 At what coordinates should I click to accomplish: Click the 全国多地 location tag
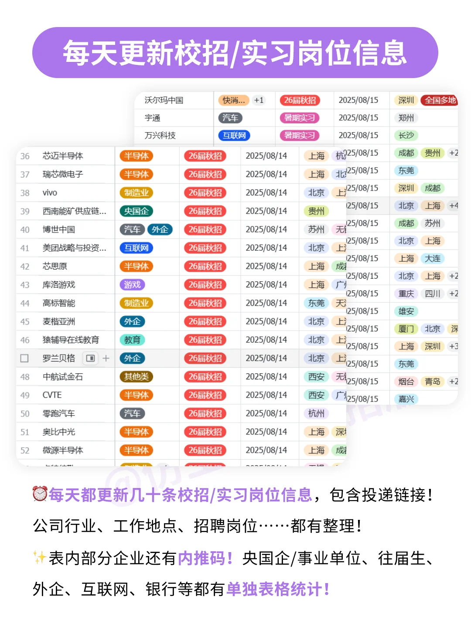coord(440,100)
